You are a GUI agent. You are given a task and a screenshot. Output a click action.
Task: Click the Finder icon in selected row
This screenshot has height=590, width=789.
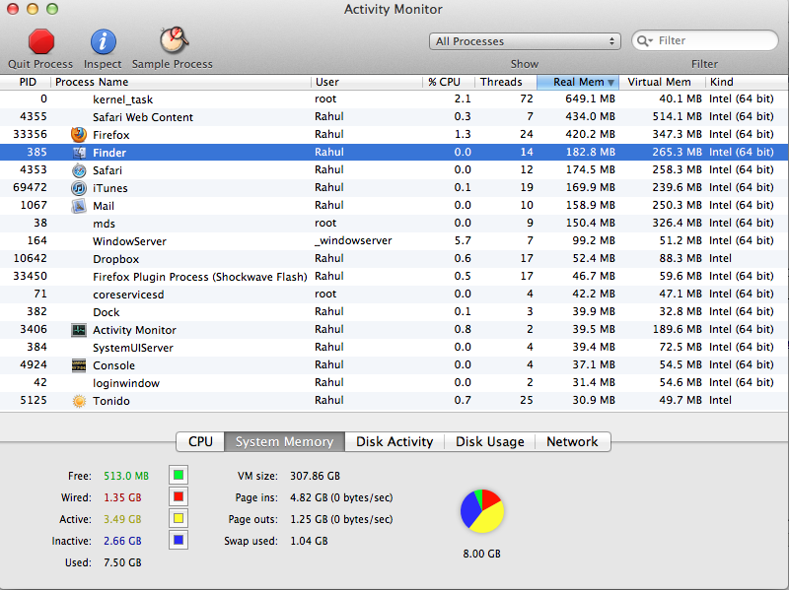click(79, 153)
